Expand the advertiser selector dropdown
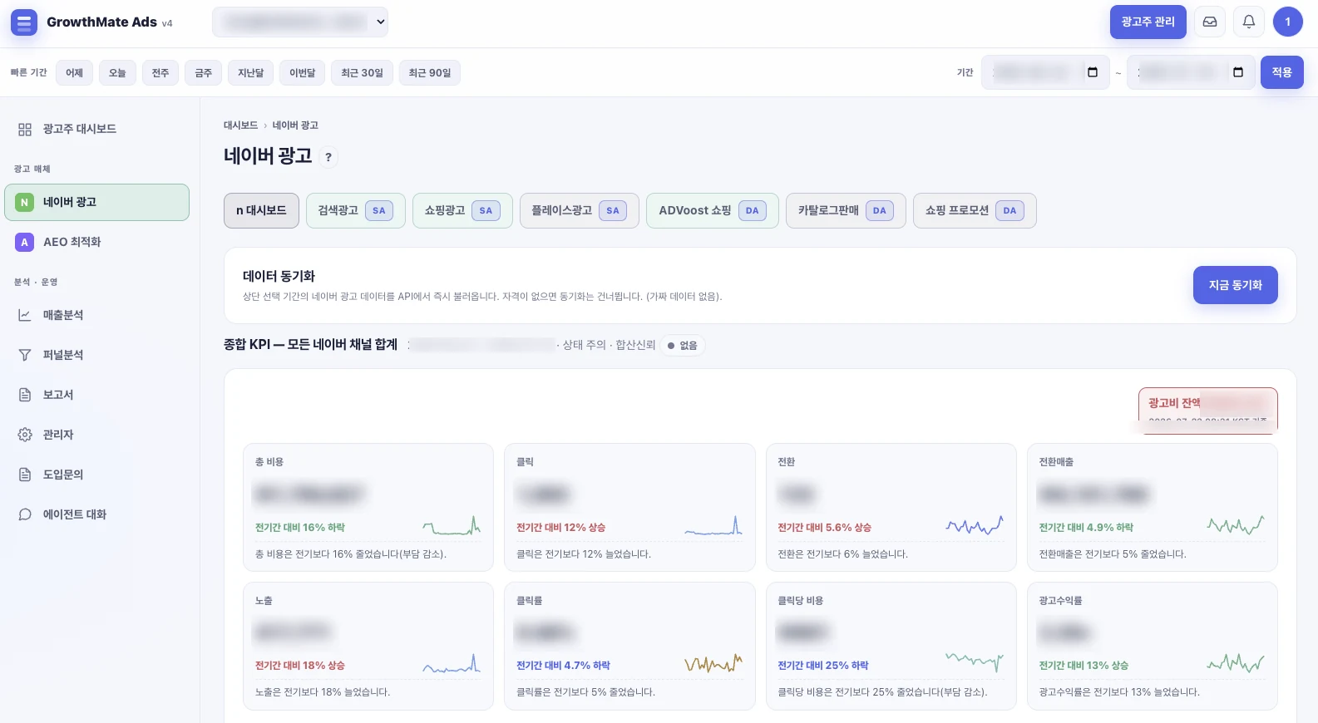This screenshot has width=1318, height=723. 300,22
